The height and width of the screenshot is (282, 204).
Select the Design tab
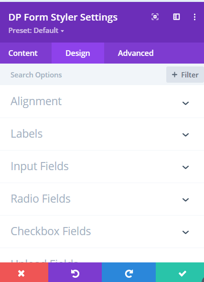[x=78, y=53]
